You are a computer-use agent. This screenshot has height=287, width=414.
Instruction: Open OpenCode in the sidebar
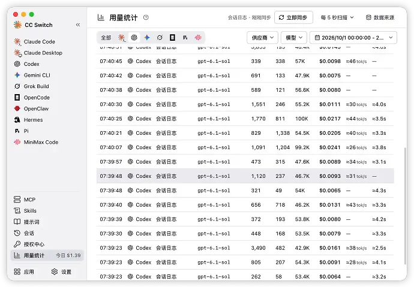(x=32, y=98)
